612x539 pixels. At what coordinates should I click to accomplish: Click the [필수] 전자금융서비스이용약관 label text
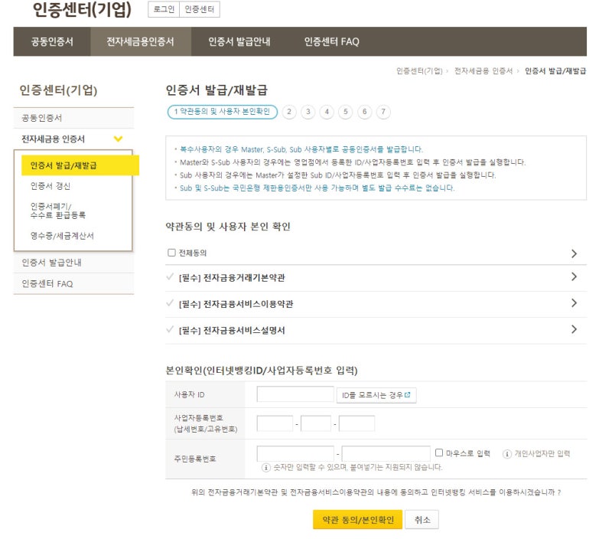point(236,304)
